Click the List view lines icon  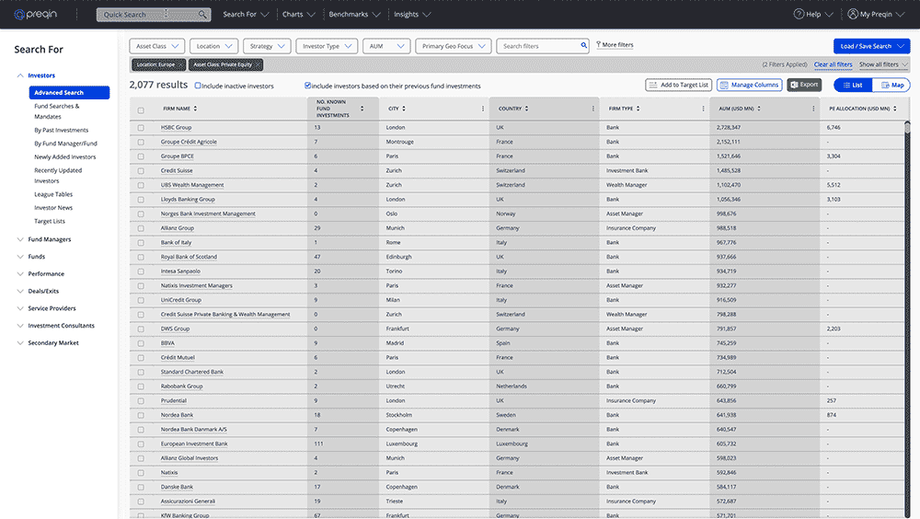(x=846, y=86)
